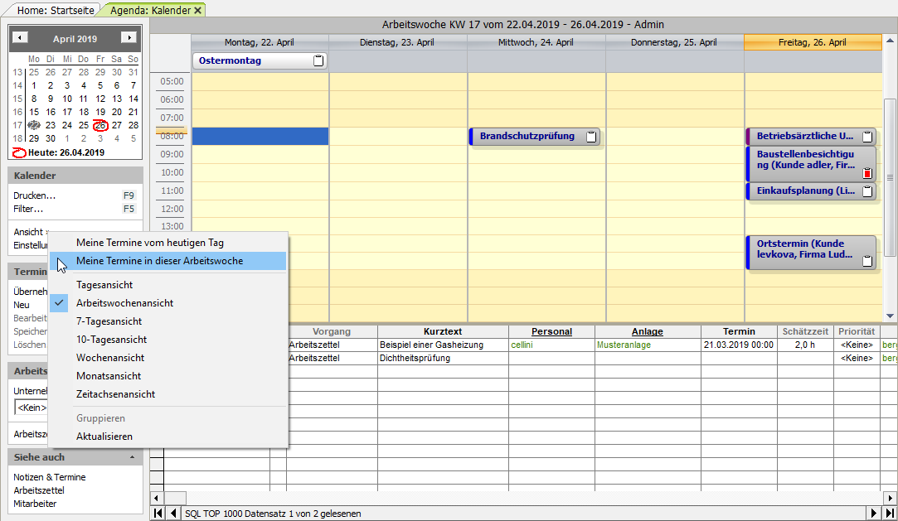The height and width of the screenshot is (521, 898).
Task: Open the Unternehmen <Kein> combo box
Action: pos(32,408)
